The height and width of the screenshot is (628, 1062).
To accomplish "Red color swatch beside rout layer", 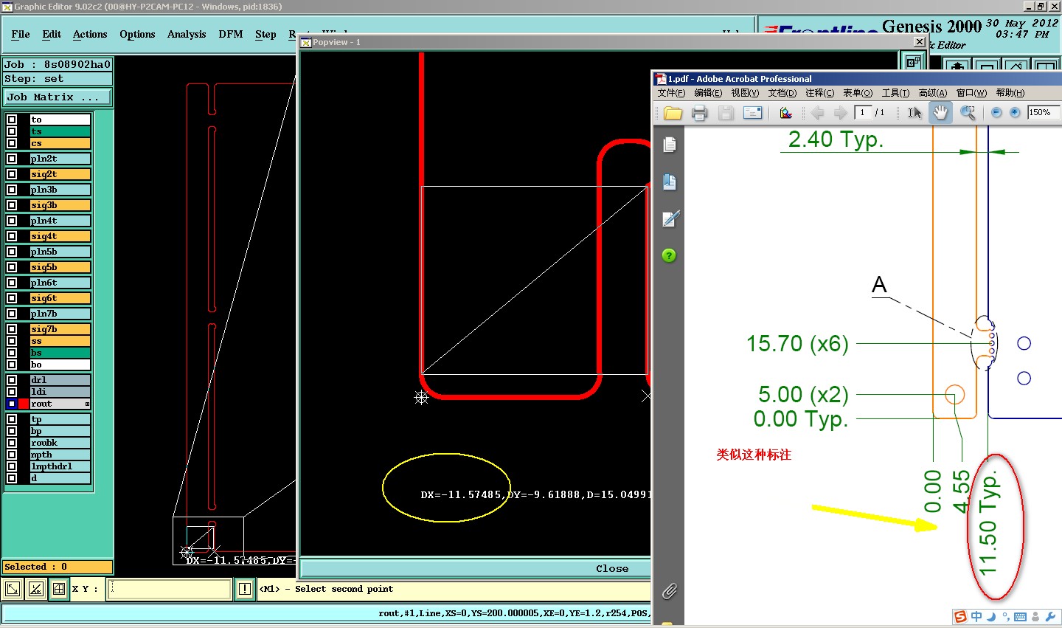I will pos(24,404).
